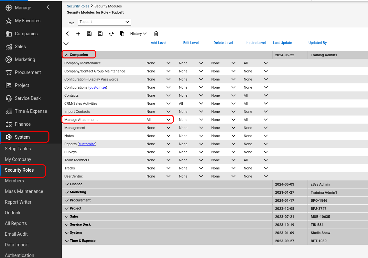Expand the System section in modules list
The image size is (368, 258).
(67, 233)
